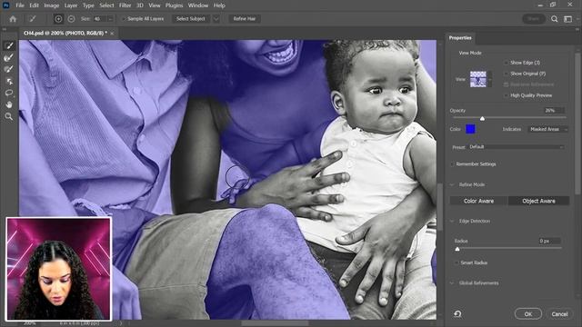The height and width of the screenshot is (327, 582).
Task: Go to the Home screen icon
Action: pos(13,19)
